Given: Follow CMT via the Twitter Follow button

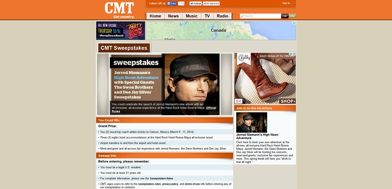Looking at the screenshot, I should (195, 4).
